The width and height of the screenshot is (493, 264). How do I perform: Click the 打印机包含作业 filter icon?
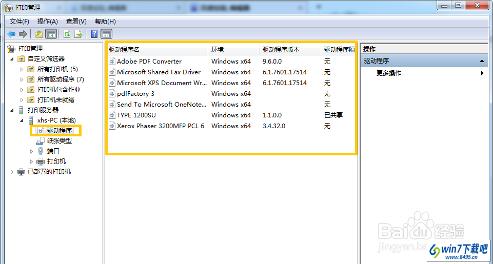click(x=30, y=90)
